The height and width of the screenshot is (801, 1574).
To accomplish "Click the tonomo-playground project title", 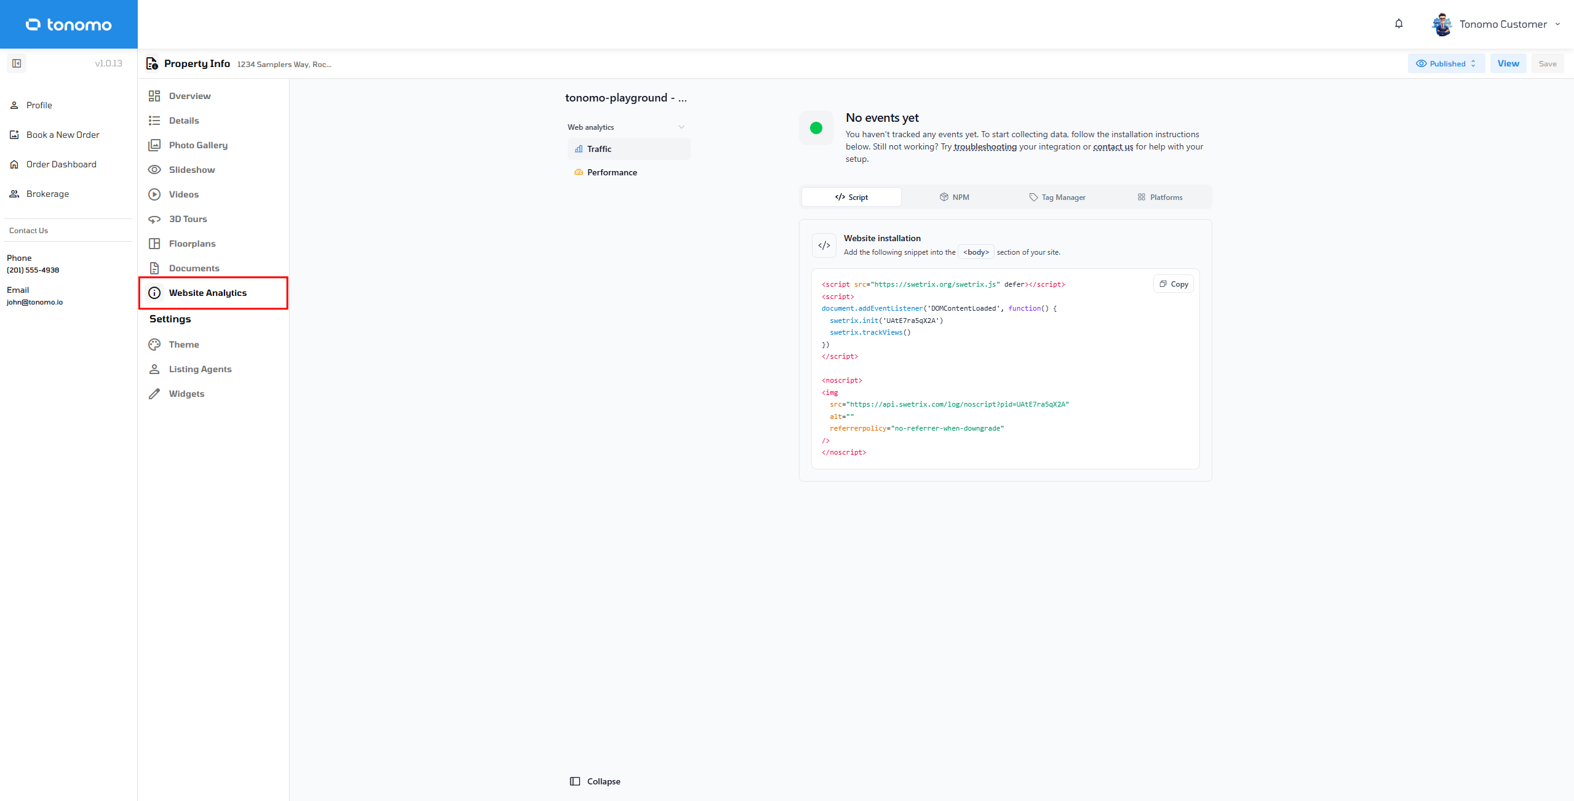I will (626, 98).
